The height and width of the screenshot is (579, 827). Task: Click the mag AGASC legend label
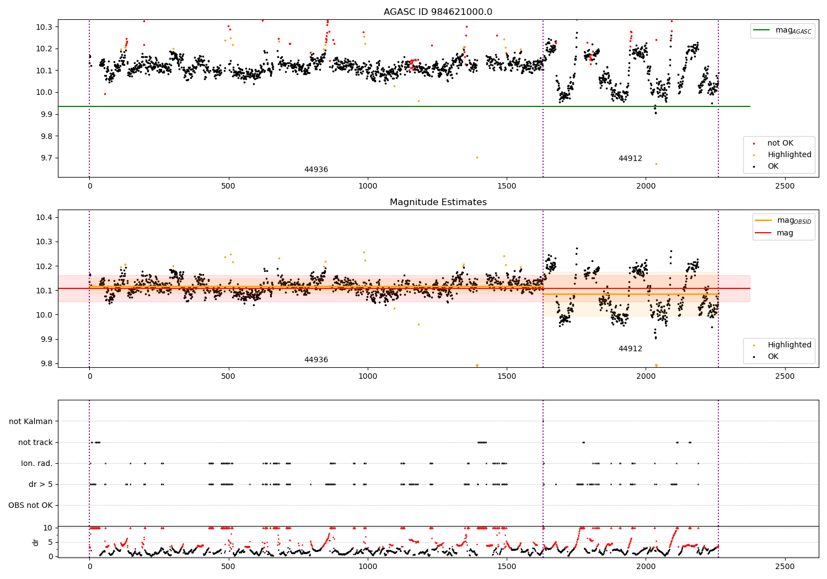click(x=793, y=30)
